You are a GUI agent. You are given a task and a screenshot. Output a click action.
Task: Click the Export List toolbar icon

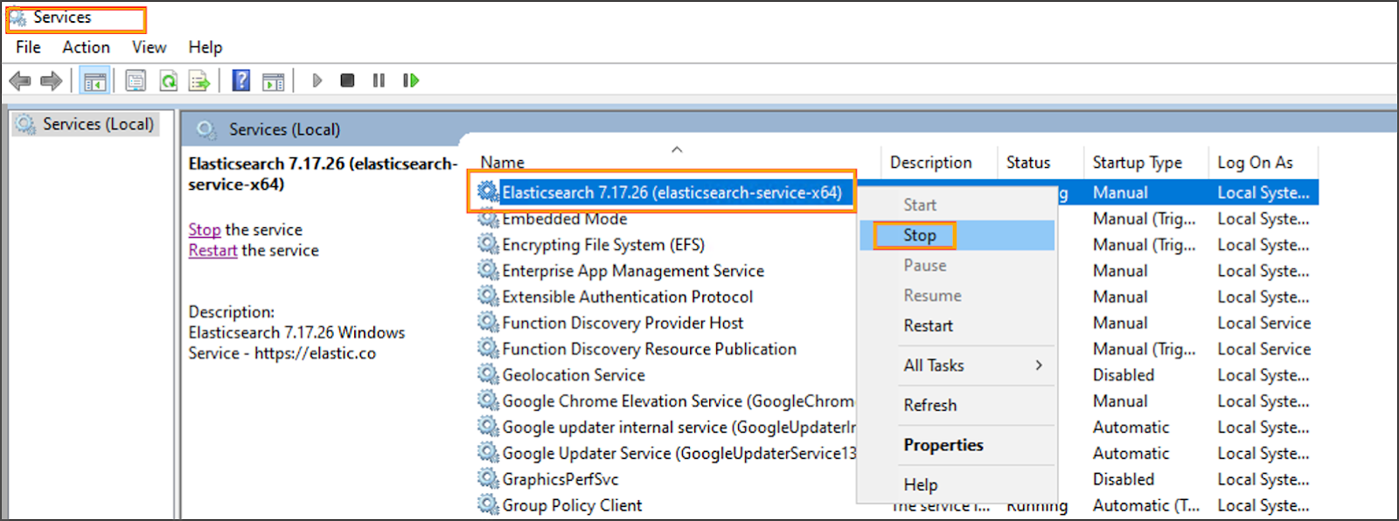[x=199, y=81]
